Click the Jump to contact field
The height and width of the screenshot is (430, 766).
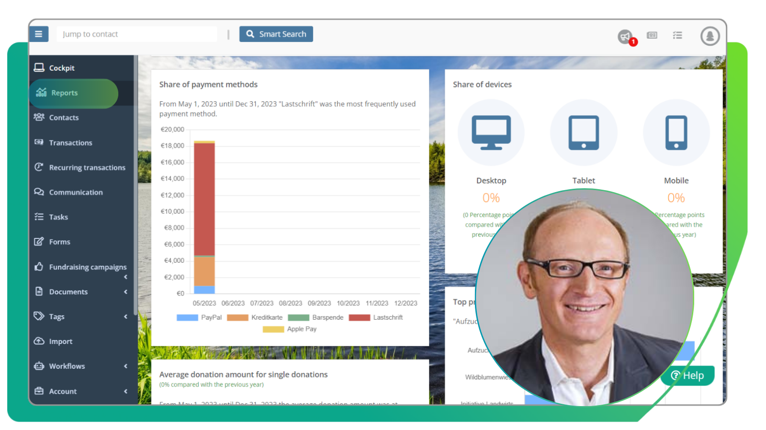tap(136, 33)
